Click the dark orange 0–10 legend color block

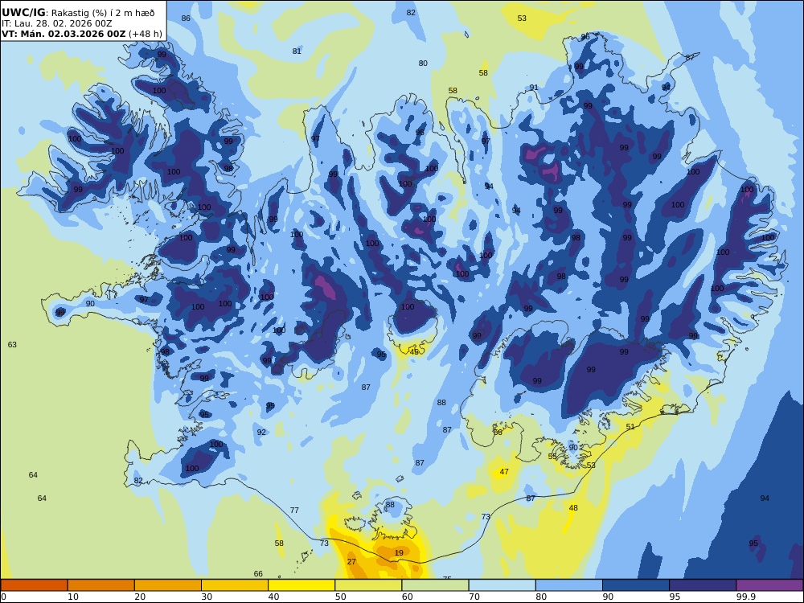pyautogui.click(x=34, y=585)
